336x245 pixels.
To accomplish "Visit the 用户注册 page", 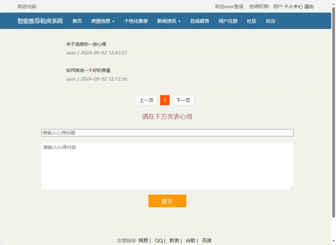I will [x=228, y=21].
